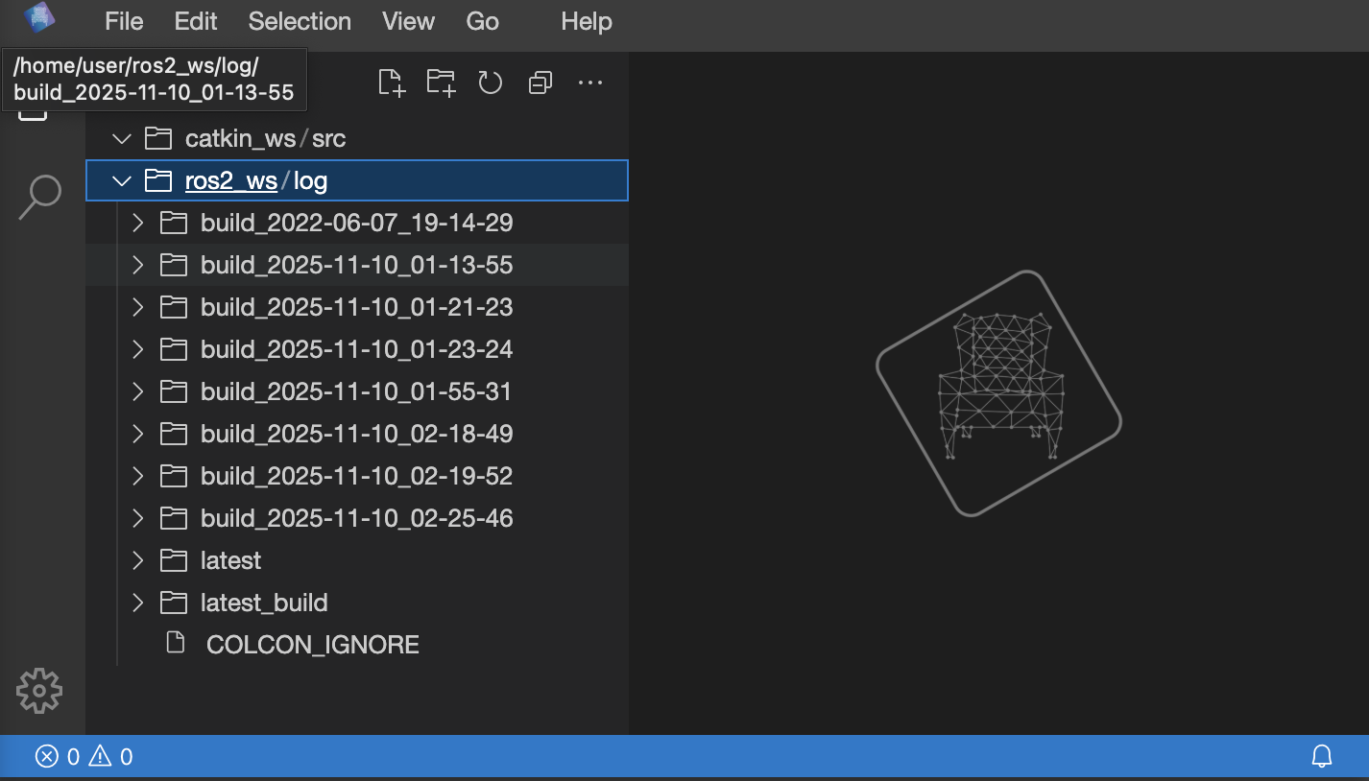Expand build_2022-06-07_19-14-29 folder
The height and width of the screenshot is (781, 1369).
click(138, 223)
